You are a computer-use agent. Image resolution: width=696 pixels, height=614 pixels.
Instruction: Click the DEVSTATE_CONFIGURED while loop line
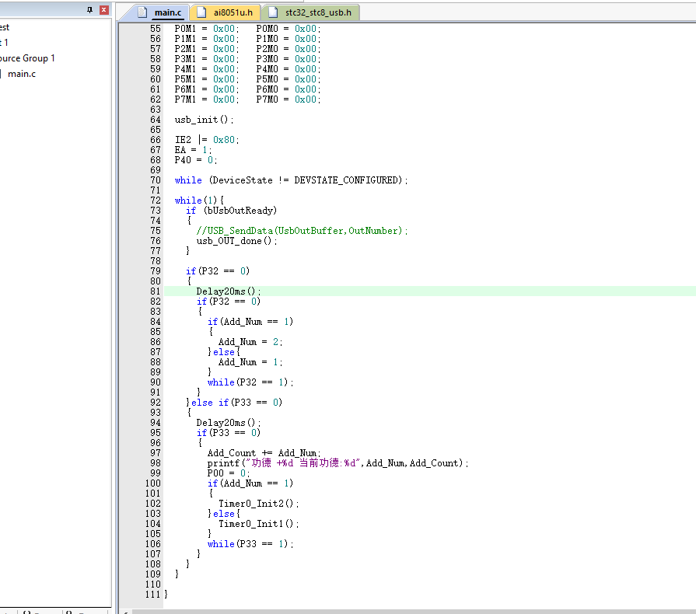[x=291, y=180]
